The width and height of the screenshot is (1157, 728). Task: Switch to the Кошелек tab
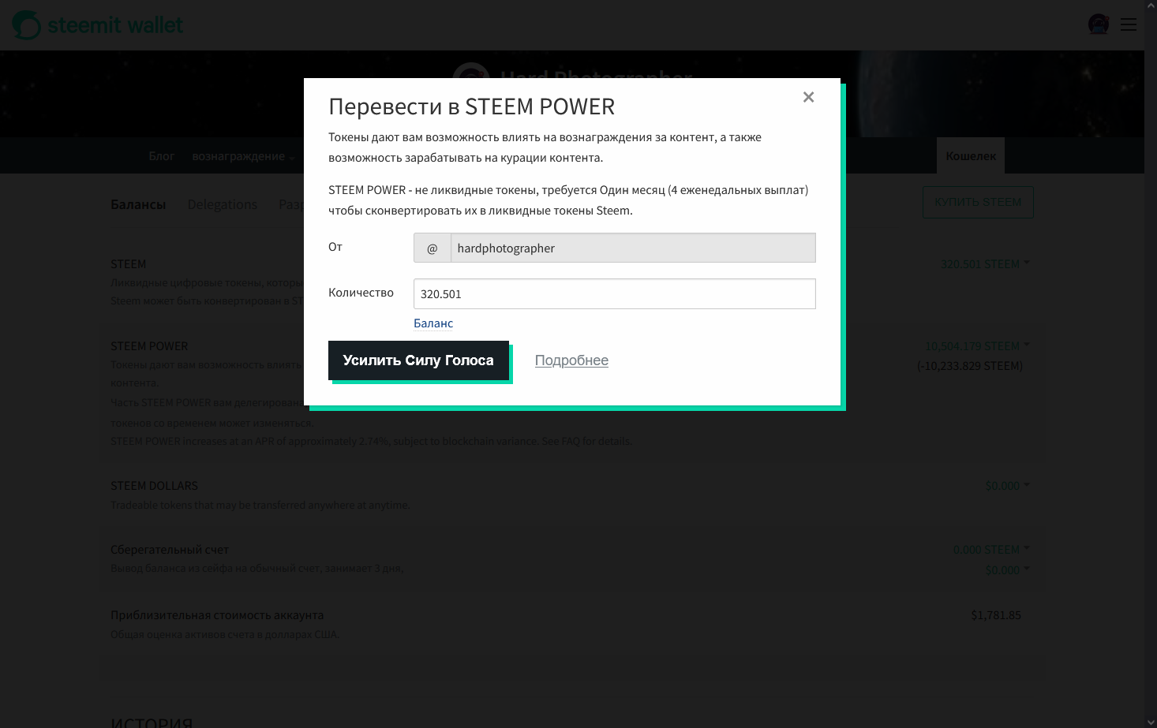click(971, 155)
